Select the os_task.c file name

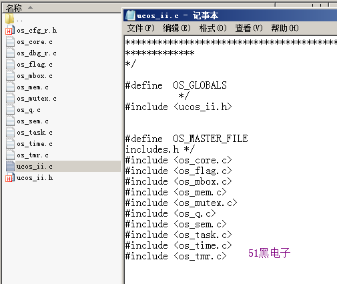pos(35,133)
